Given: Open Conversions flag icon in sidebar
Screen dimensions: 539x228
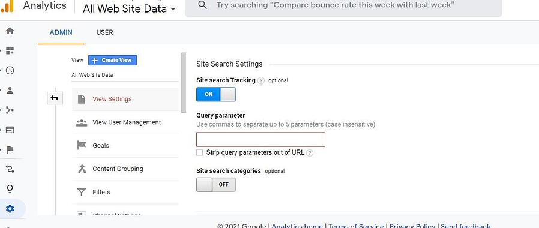Looking at the screenshot, I should coord(10,150).
